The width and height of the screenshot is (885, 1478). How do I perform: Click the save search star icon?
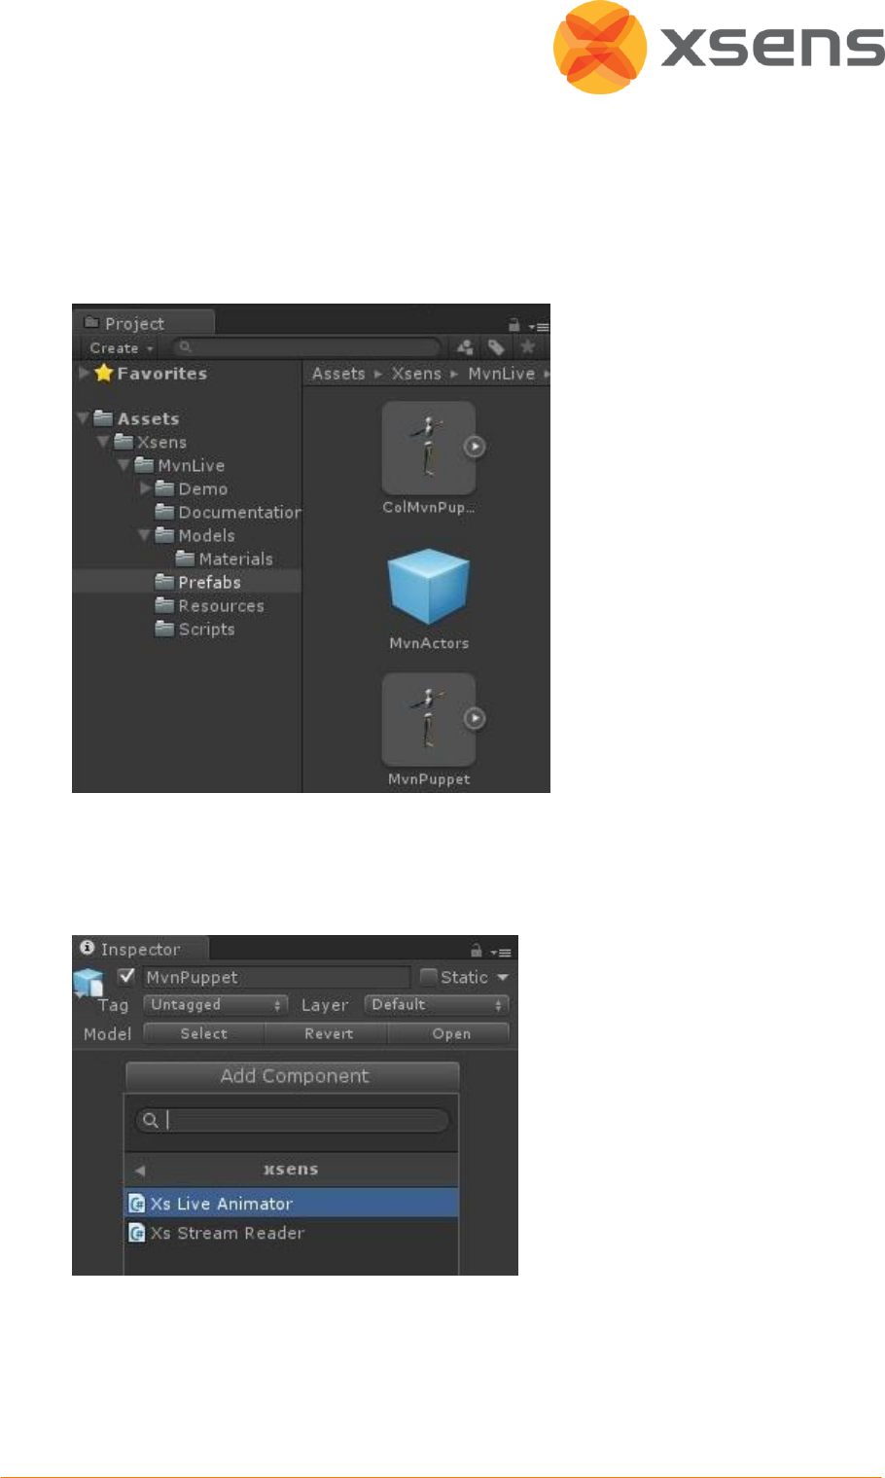(528, 347)
